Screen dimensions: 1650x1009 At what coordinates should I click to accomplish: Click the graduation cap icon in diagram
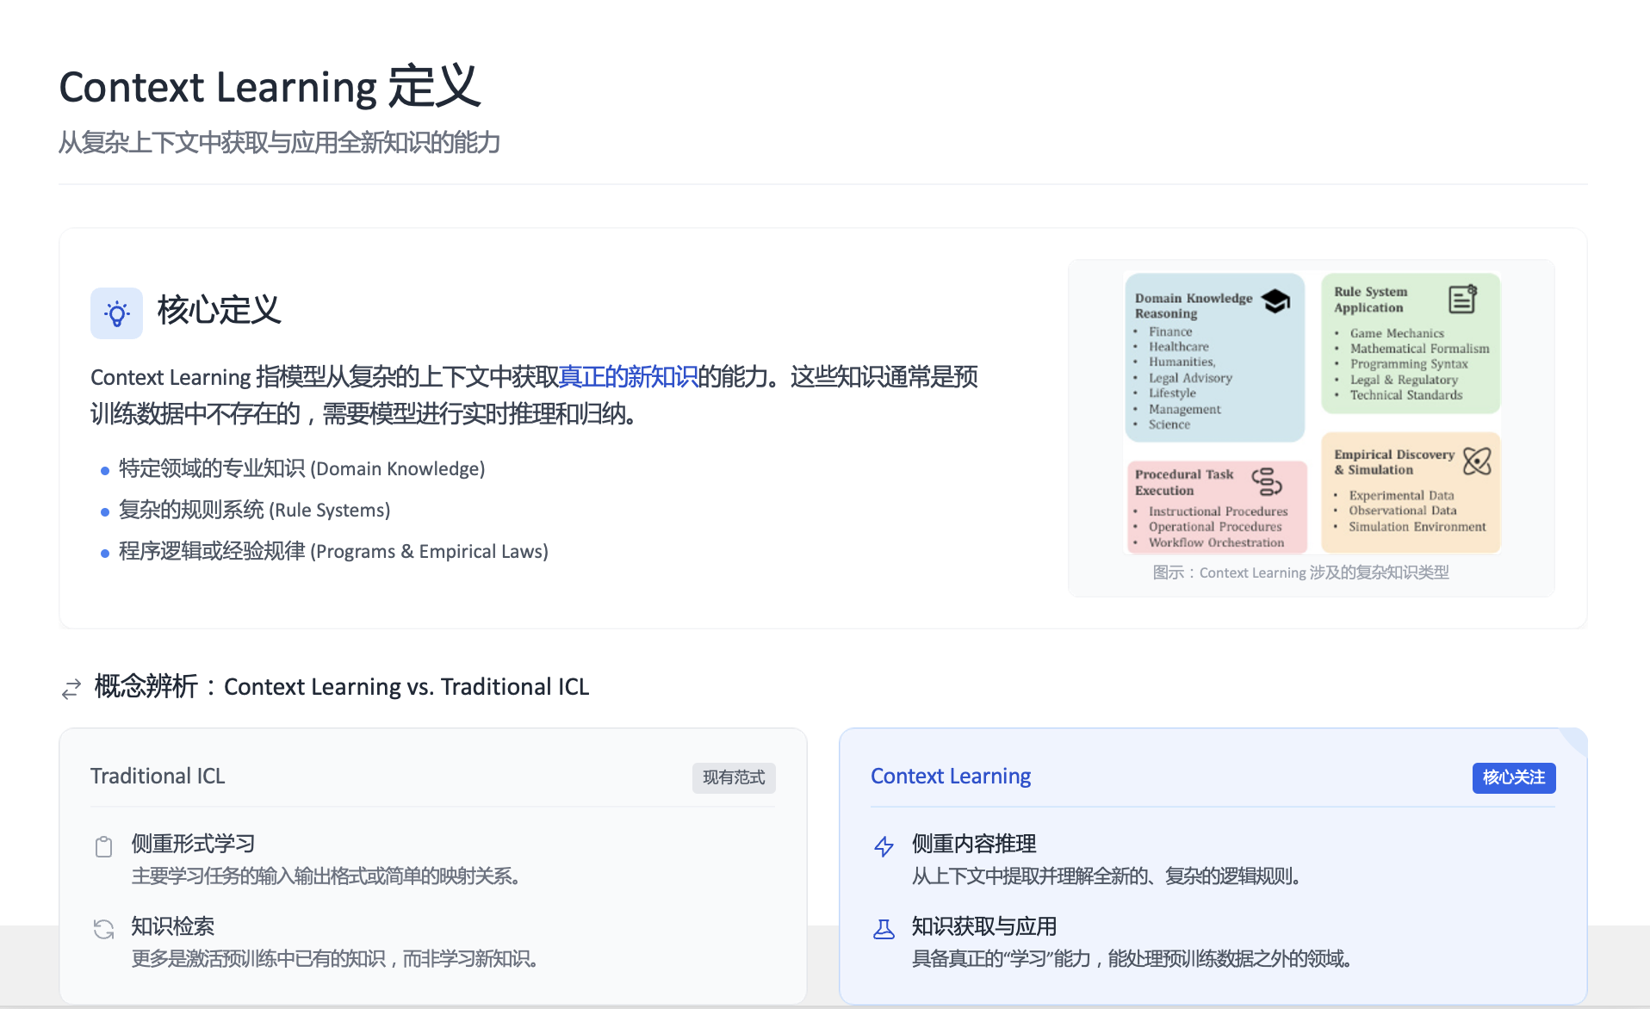[1275, 301]
